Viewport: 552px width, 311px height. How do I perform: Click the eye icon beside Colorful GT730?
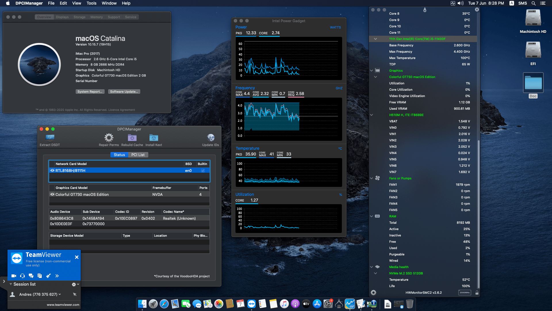(x=52, y=194)
